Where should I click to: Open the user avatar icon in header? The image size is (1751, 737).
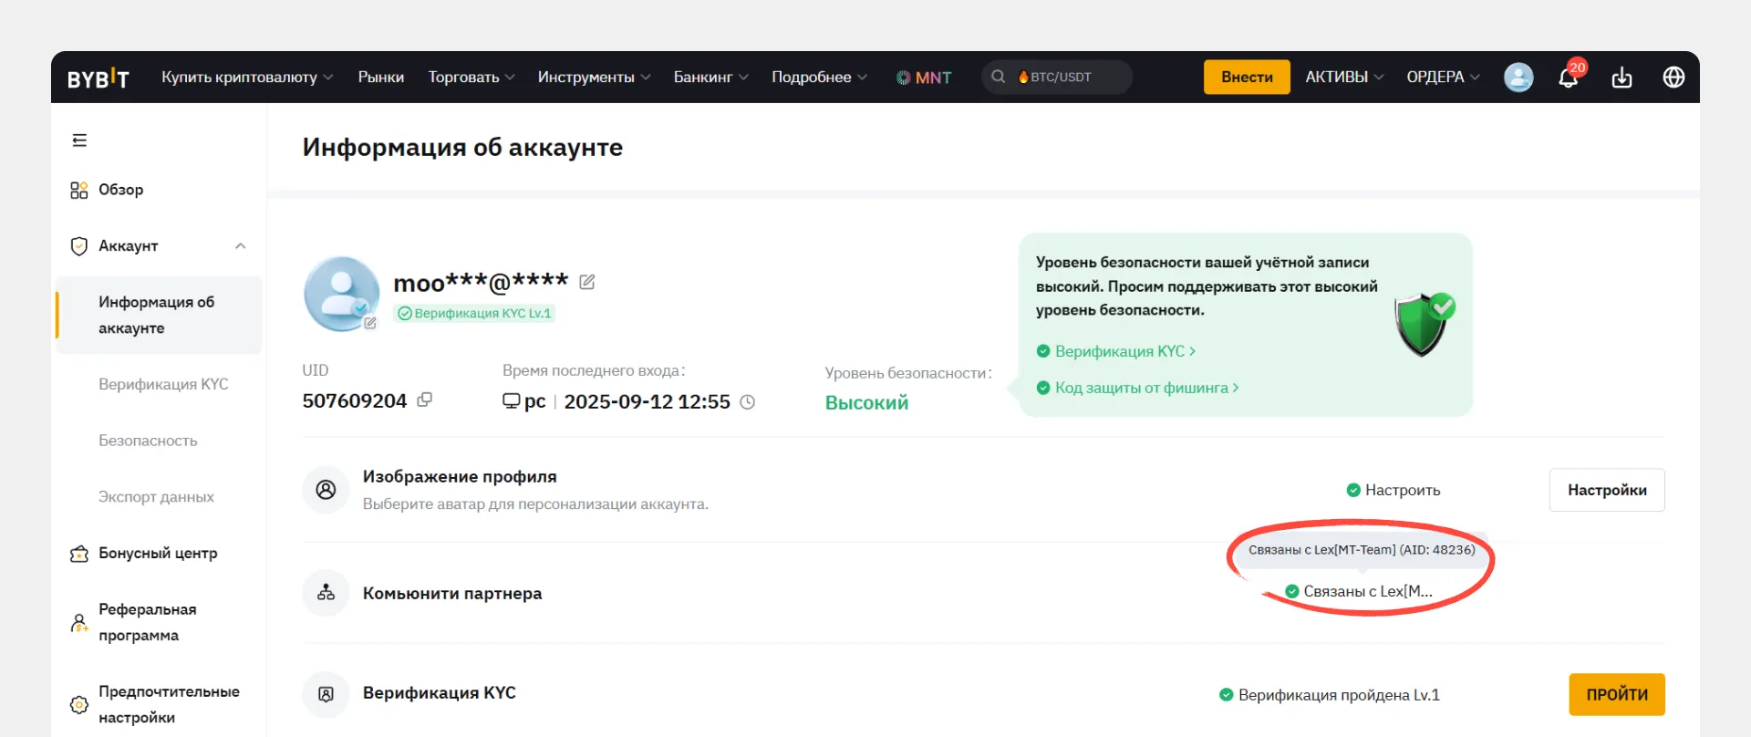[x=1518, y=78]
